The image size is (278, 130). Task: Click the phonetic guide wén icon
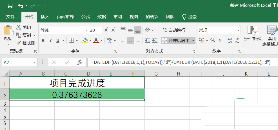pyautogui.click(x=110, y=40)
